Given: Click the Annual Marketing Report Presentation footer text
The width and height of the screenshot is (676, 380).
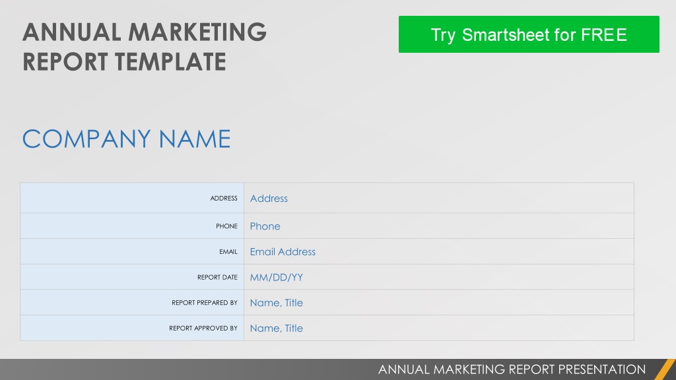Looking at the screenshot, I should pyautogui.click(x=512, y=369).
